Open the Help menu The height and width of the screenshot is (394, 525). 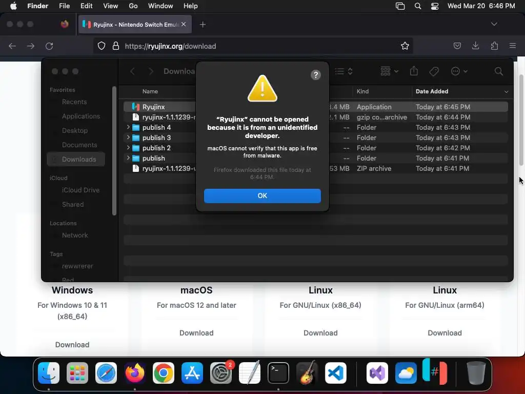191,6
